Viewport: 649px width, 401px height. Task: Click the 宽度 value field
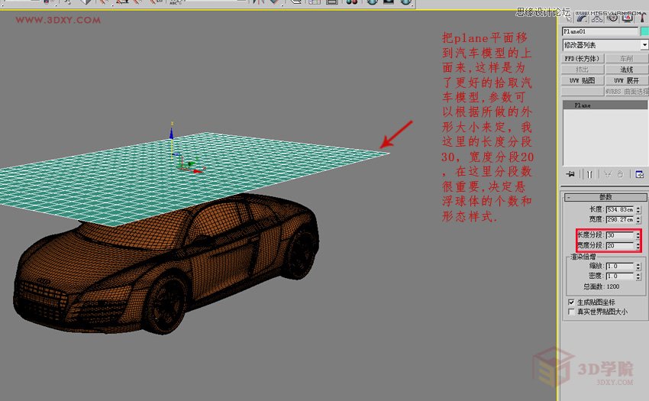coord(620,219)
